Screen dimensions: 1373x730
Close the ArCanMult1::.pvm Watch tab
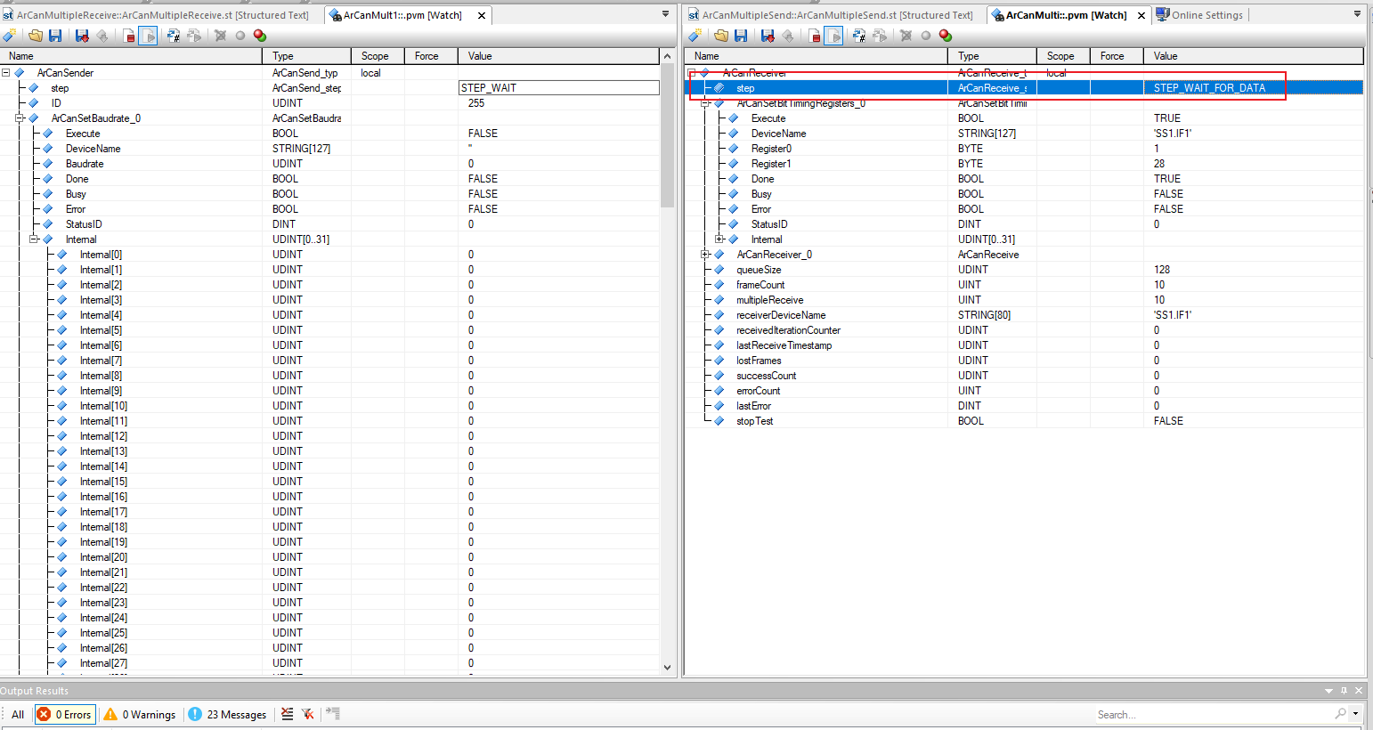(482, 15)
